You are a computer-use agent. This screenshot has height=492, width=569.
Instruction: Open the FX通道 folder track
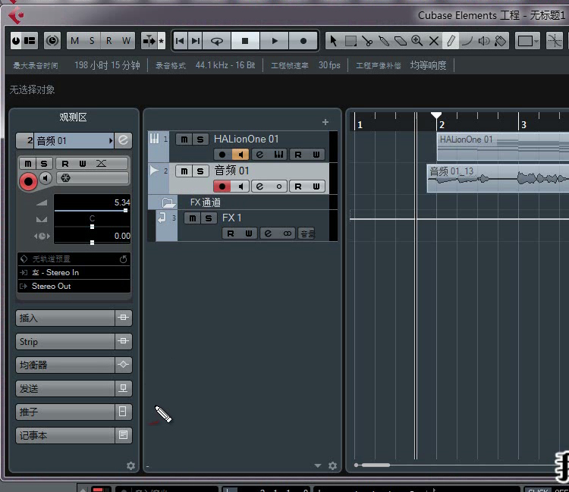tap(168, 202)
